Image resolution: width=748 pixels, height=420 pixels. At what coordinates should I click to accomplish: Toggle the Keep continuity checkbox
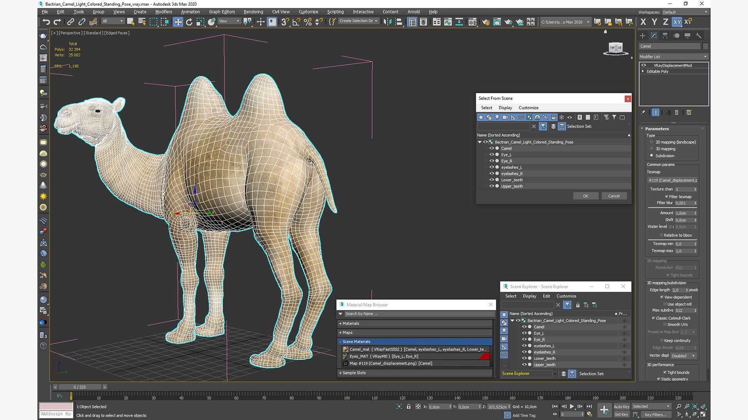661,340
